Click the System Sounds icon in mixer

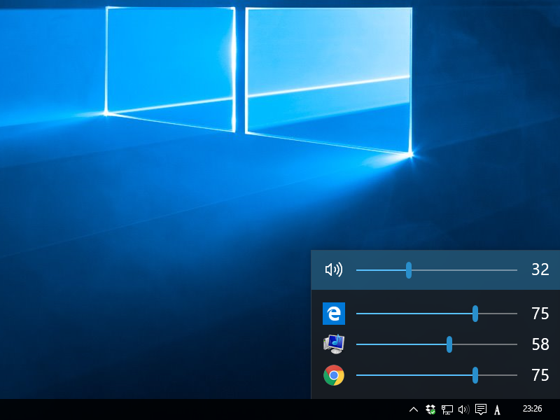[x=334, y=344]
